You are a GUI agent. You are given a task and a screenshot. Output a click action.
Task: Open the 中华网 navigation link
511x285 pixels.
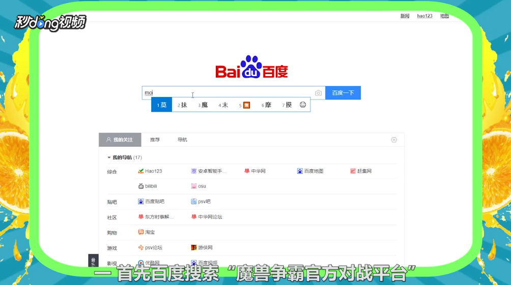[x=255, y=171]
